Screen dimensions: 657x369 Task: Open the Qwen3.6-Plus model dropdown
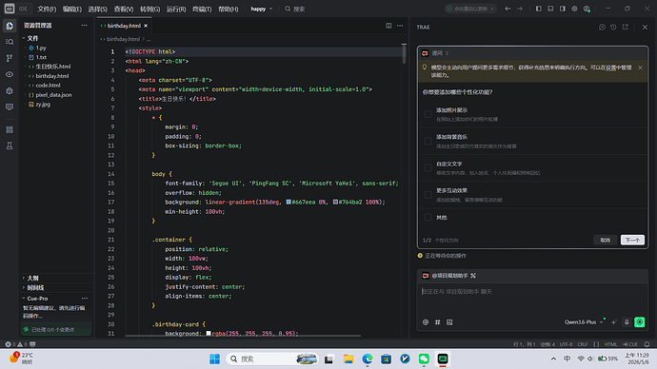coord(584,322)
